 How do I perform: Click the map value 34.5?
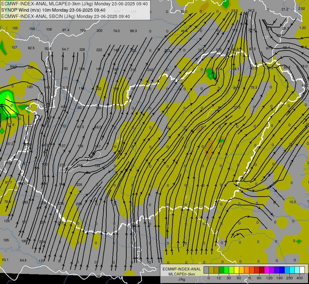(251, 10)
